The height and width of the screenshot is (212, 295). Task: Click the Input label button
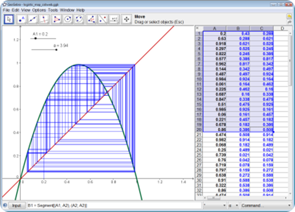17,206
